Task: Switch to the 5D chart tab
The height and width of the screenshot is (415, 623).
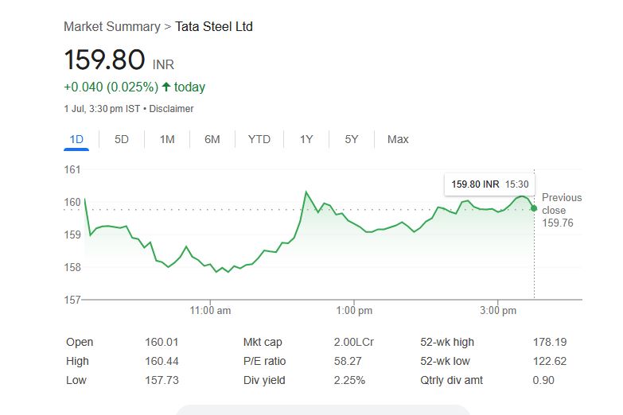Action: pos(122,139)
